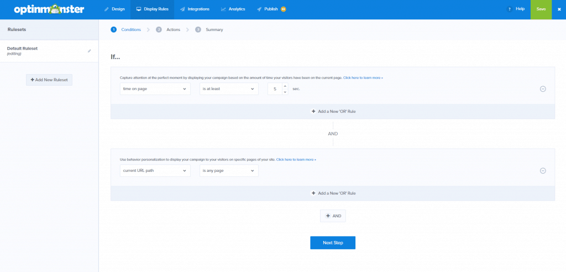Image resolution: width=566 pixels, height=272 pixels.
Task: Click the Help question mark icon
Action: click(509, 9)
